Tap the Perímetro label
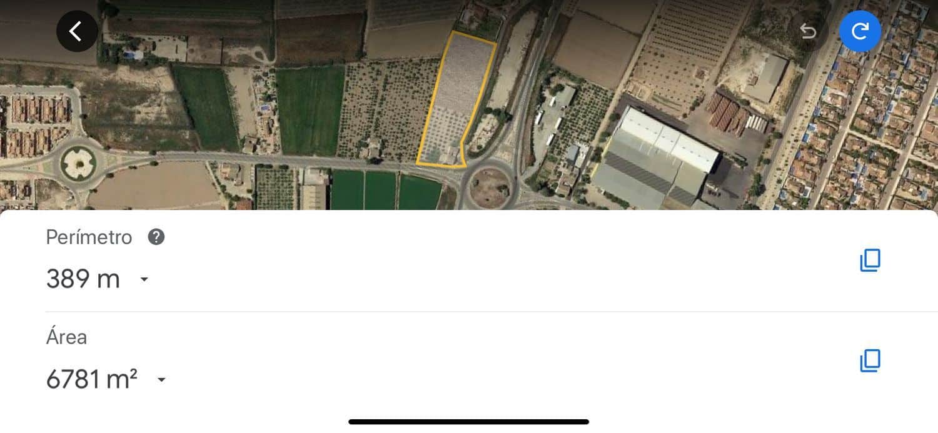 click(89, 237)
